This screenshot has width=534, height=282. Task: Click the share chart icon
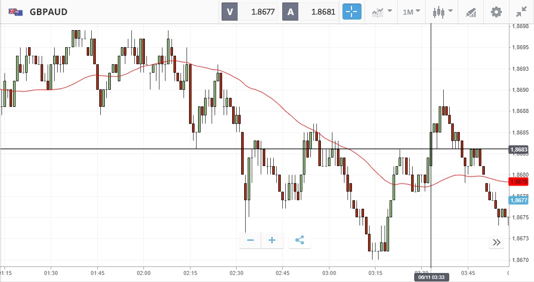point(300,240)
